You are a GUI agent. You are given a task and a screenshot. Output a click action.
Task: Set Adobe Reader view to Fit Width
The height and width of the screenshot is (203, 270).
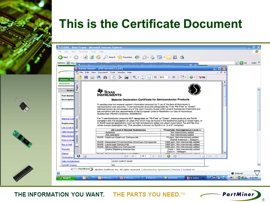pos(149,77)
